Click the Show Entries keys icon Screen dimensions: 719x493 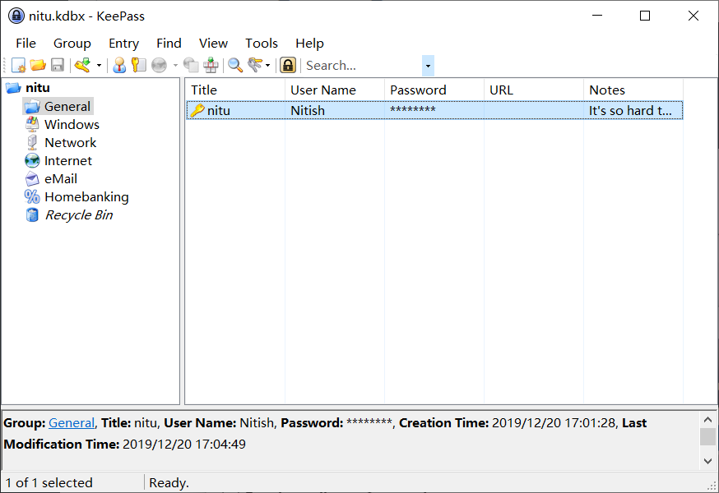coord(255,66)
